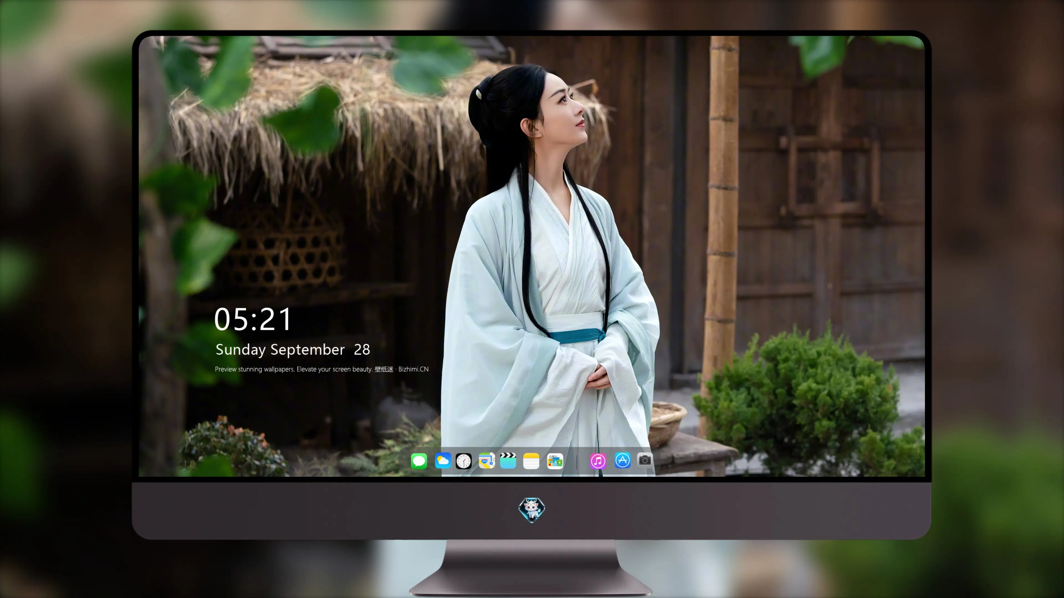Click the Bizhimi.CN wallpaper caption text

point(322,369)
